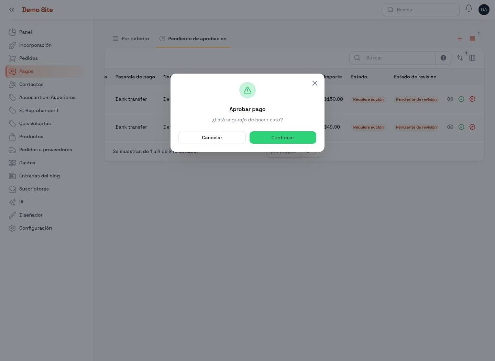This screenshot has width=495, height=361.
Task: Close the Aprobar pago dialog with X
Action: coord(315,83)
